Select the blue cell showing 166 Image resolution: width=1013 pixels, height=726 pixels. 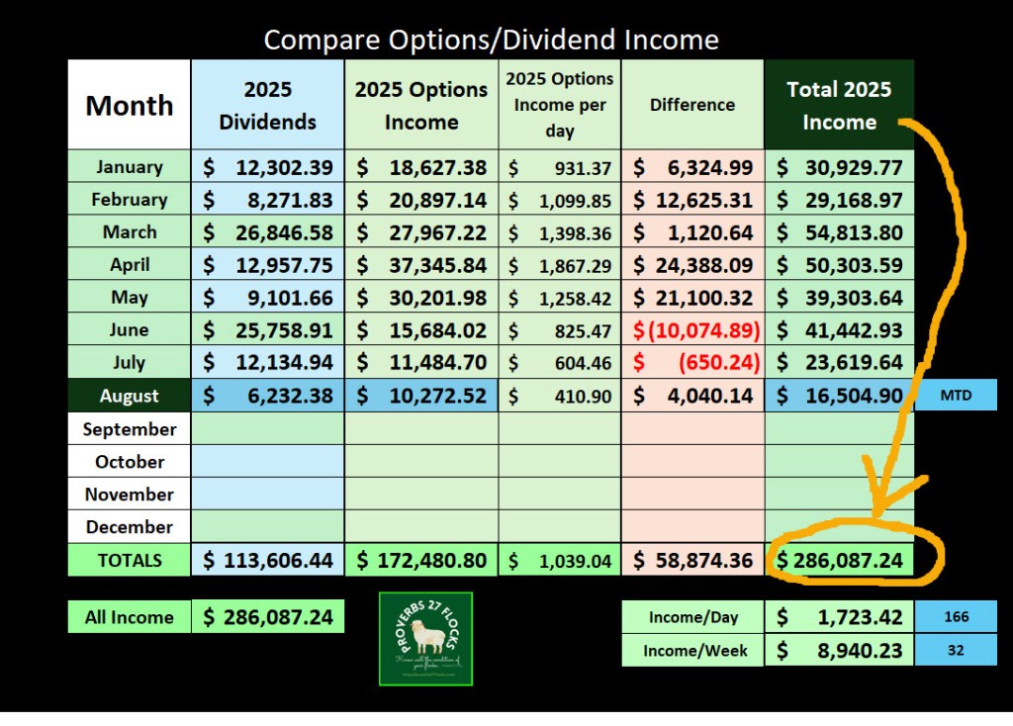click(x=956, y=617)
